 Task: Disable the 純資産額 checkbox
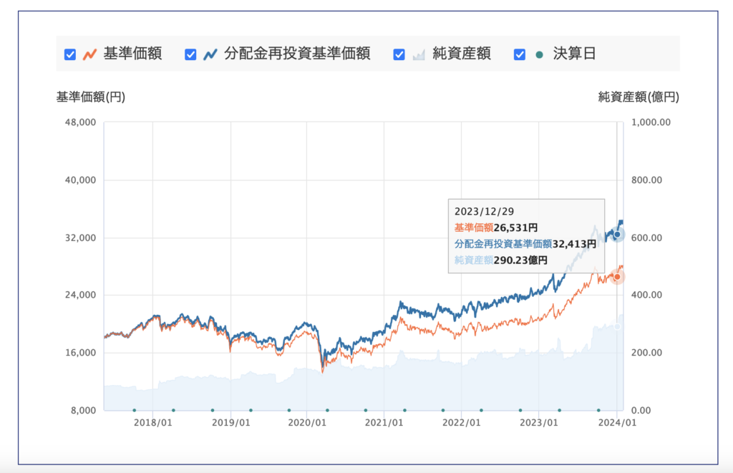click(x=399, y=54)
